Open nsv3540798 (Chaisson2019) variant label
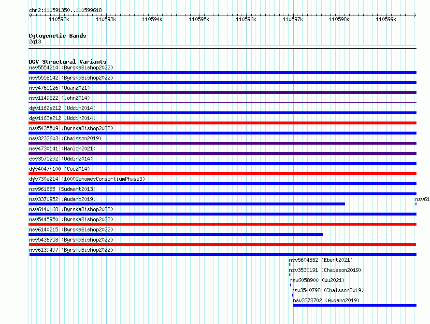Viewport: 430px width, 324px height. (328, 290)
